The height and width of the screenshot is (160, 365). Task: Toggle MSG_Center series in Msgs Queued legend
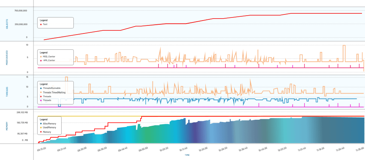(48, 57)
